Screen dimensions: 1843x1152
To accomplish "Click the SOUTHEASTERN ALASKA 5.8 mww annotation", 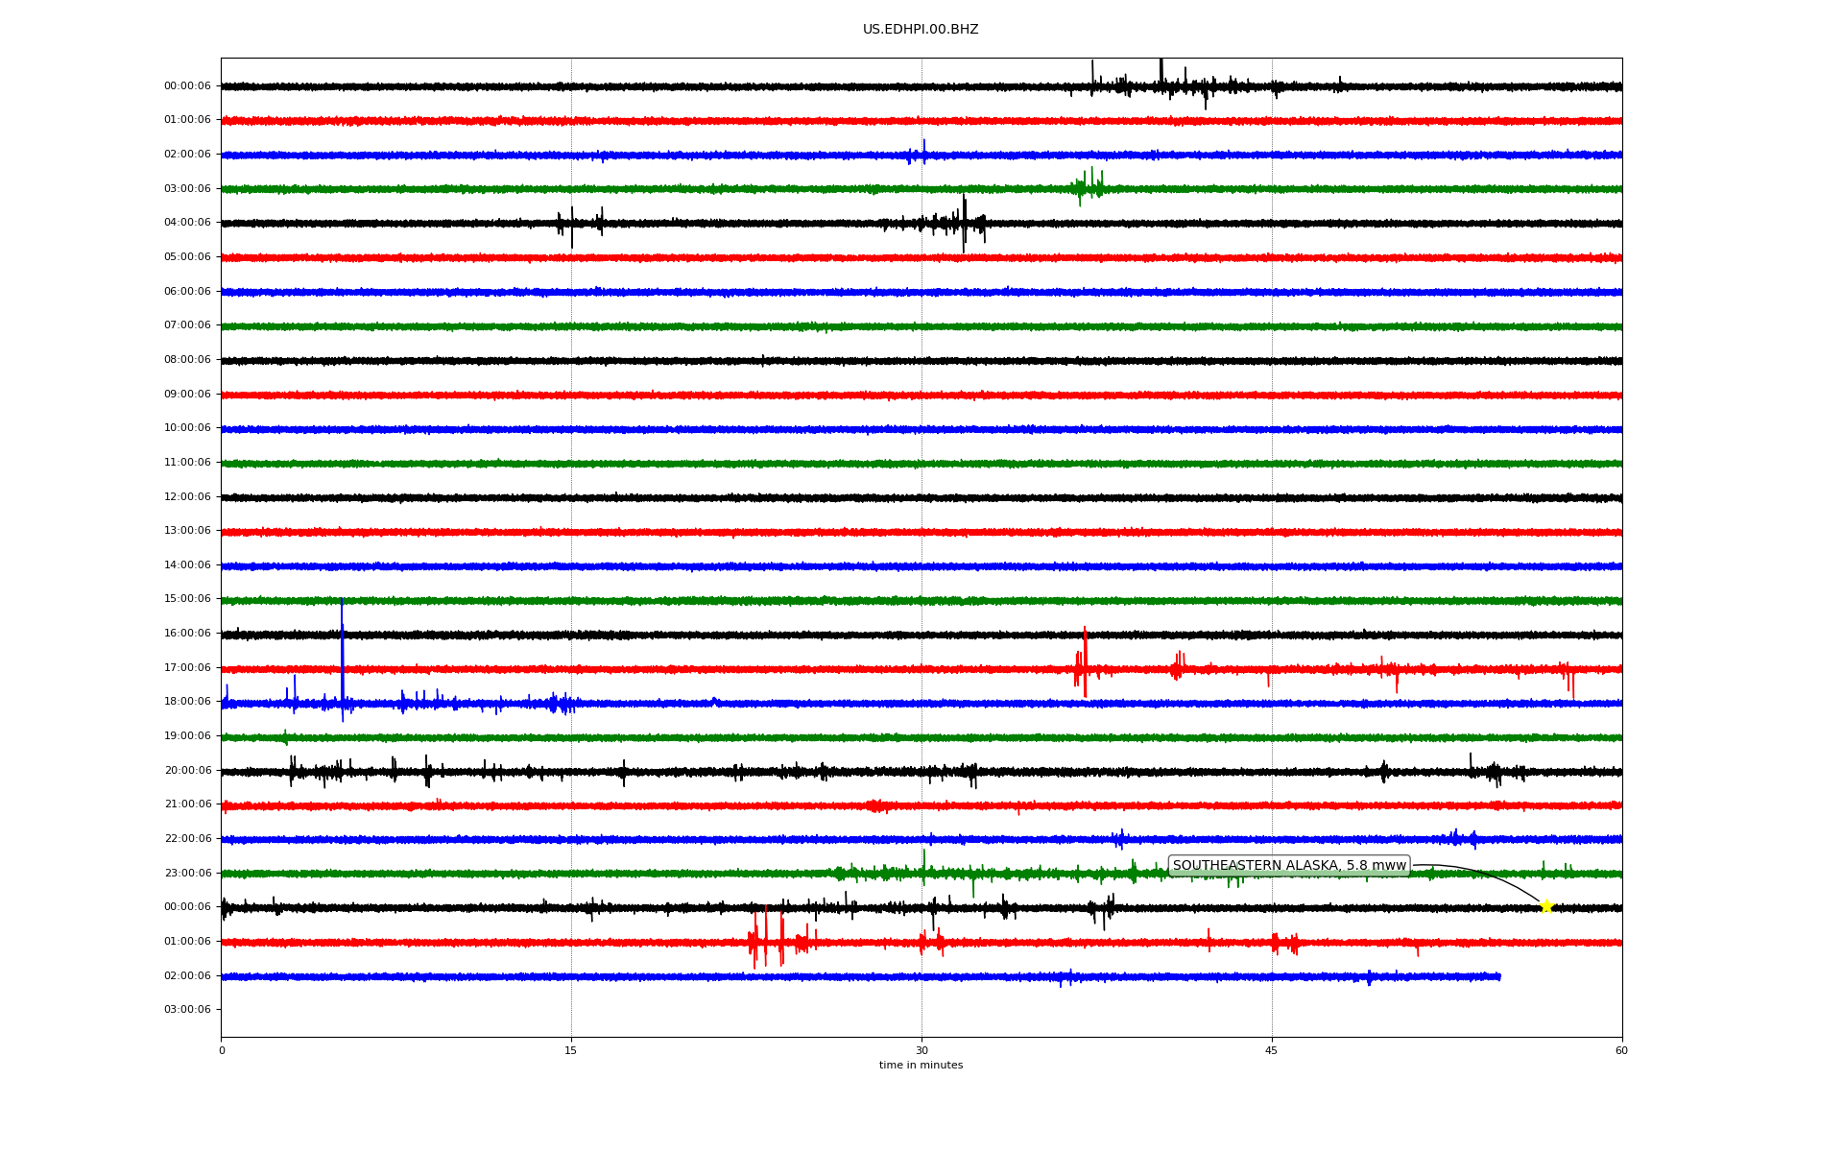I will click(1288, 866).
